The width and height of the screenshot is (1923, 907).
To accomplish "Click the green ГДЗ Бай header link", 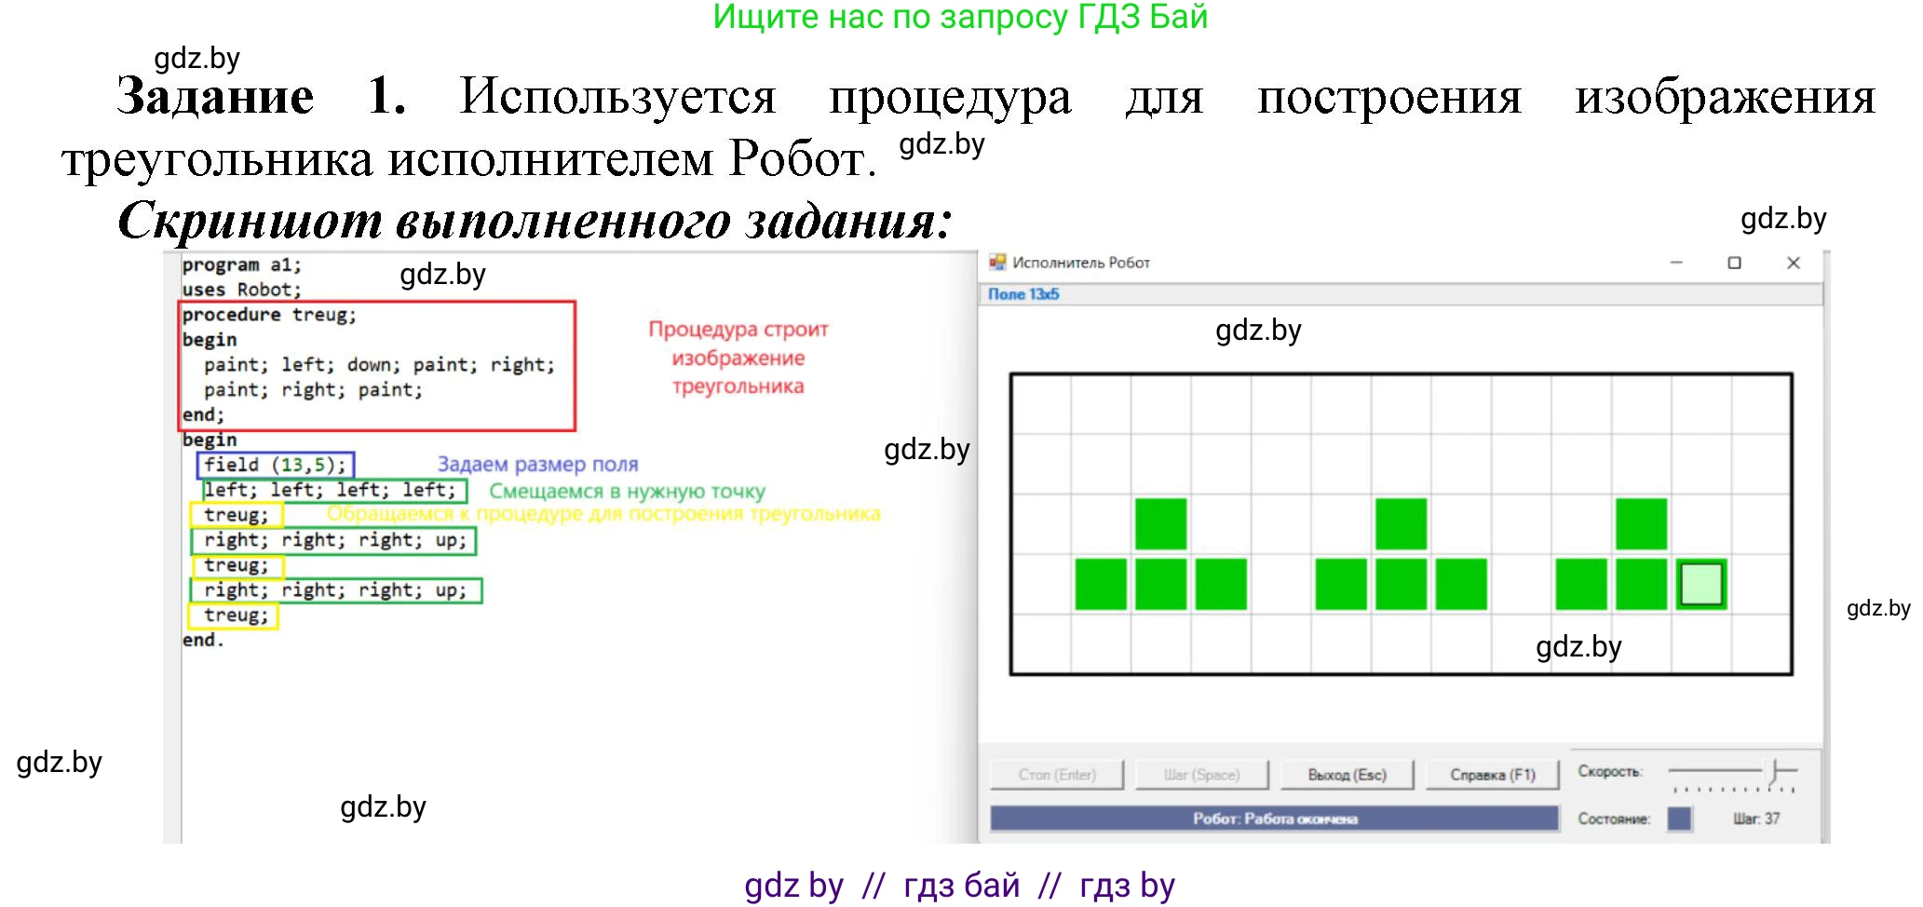I will [957, 17].
